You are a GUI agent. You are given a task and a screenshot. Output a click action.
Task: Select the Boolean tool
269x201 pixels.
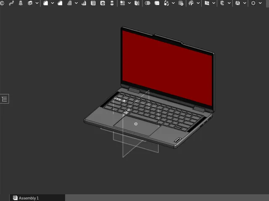148,3
